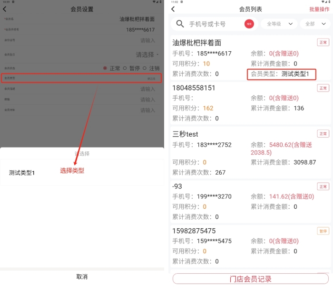Image resolution: width=333 pixels, height=288 pixels.
Task: Open member type 会员类型 selection row
Action: click(82, 78)
